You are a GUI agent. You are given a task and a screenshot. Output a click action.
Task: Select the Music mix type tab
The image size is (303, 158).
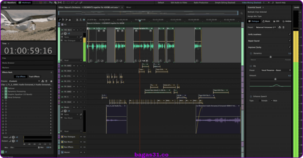[x=266, y=21]
